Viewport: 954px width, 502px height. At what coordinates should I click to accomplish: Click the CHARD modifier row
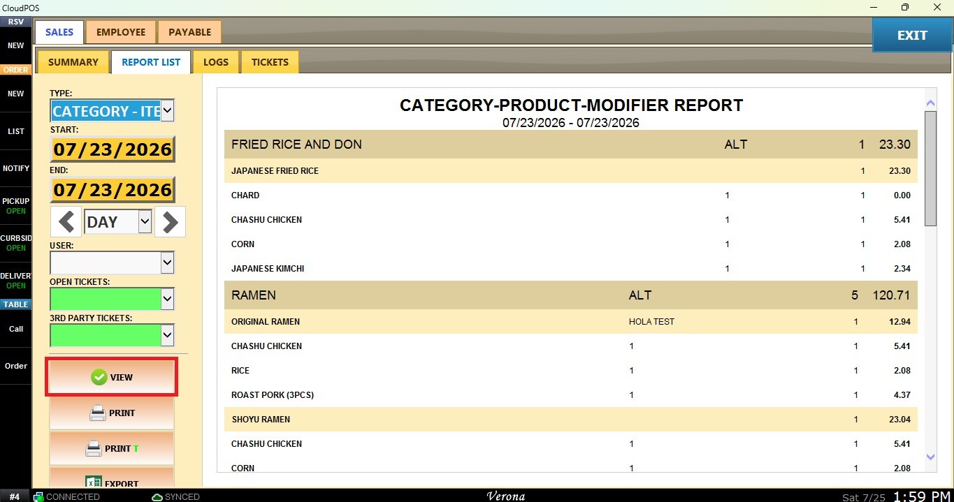(x=570, y=195)
